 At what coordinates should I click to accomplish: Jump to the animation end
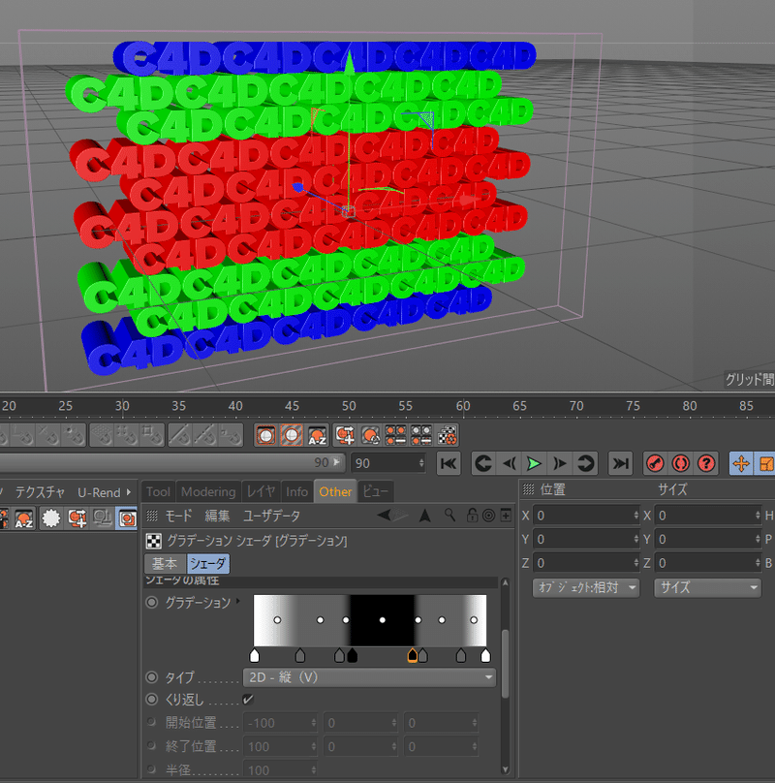(x=620, y=463)
